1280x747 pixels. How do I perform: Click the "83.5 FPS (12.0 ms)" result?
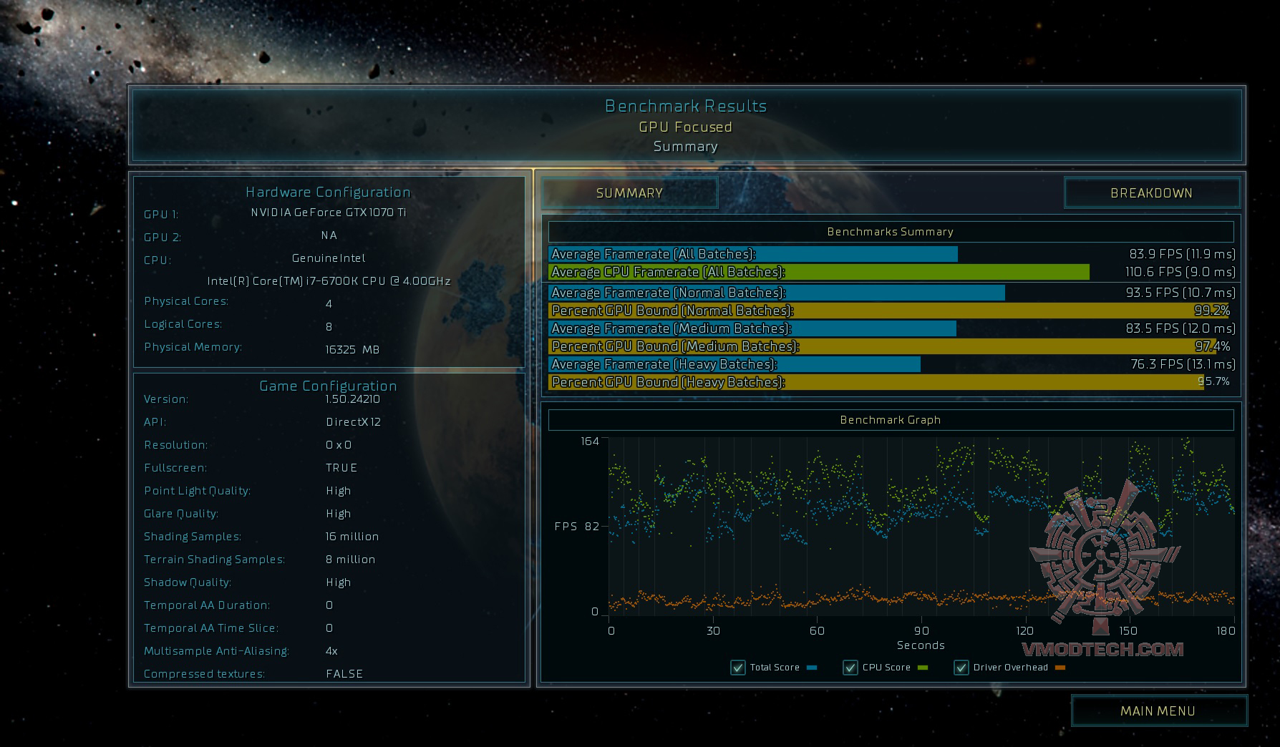tap(1180, 328)
